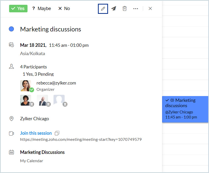Click the meeting.zoho.com URL text

click(81, 139)
